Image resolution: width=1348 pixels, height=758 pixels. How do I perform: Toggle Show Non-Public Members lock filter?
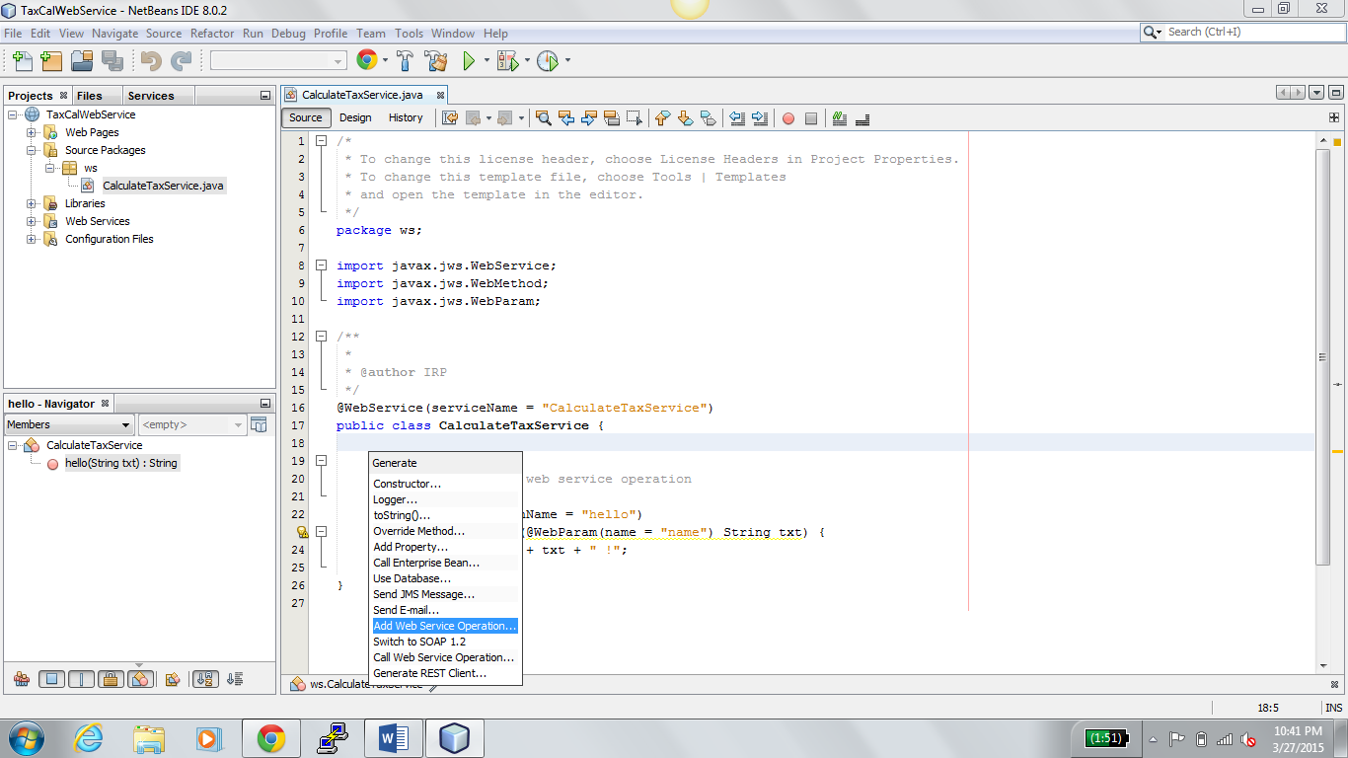(x=111, y=679)
